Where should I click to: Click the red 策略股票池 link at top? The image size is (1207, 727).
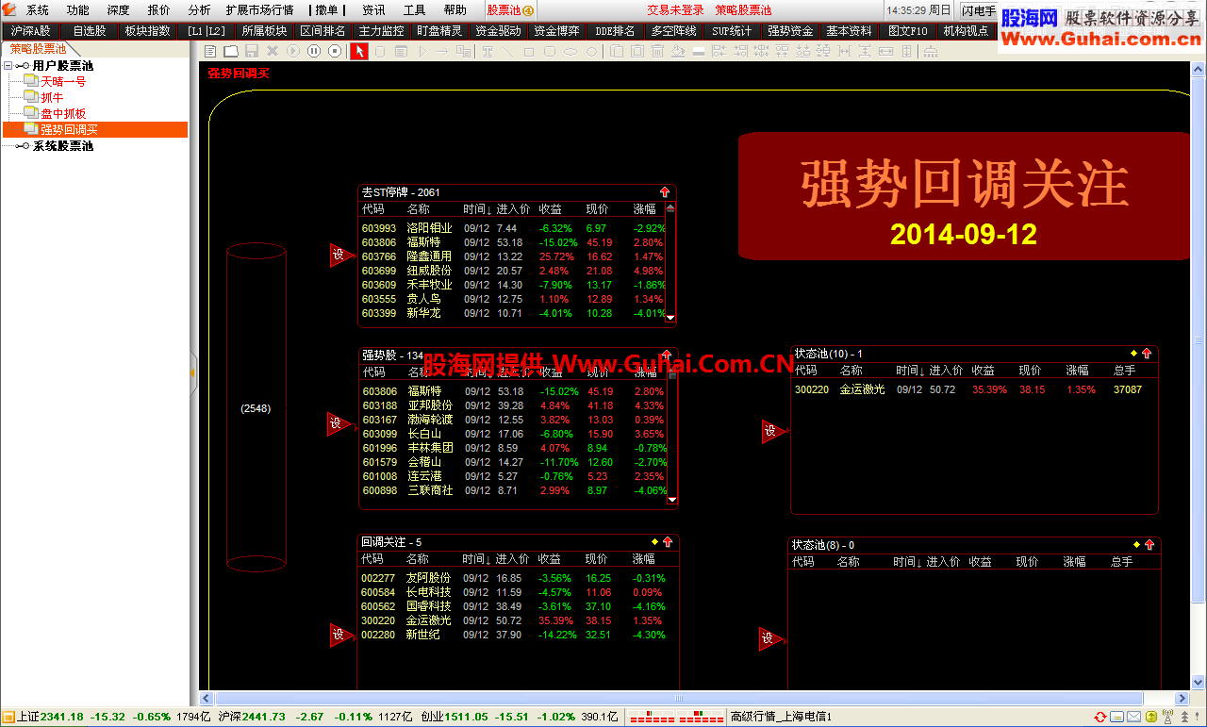pyautogui.click(x=743, y=10)
